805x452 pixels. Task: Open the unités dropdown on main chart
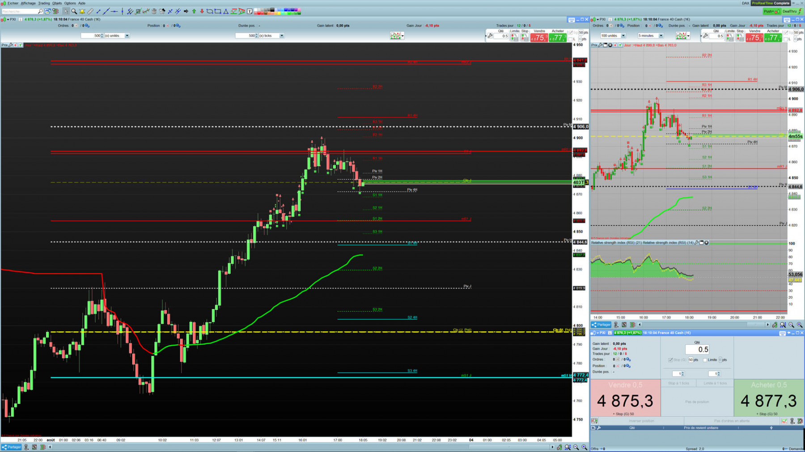(127, 36)
